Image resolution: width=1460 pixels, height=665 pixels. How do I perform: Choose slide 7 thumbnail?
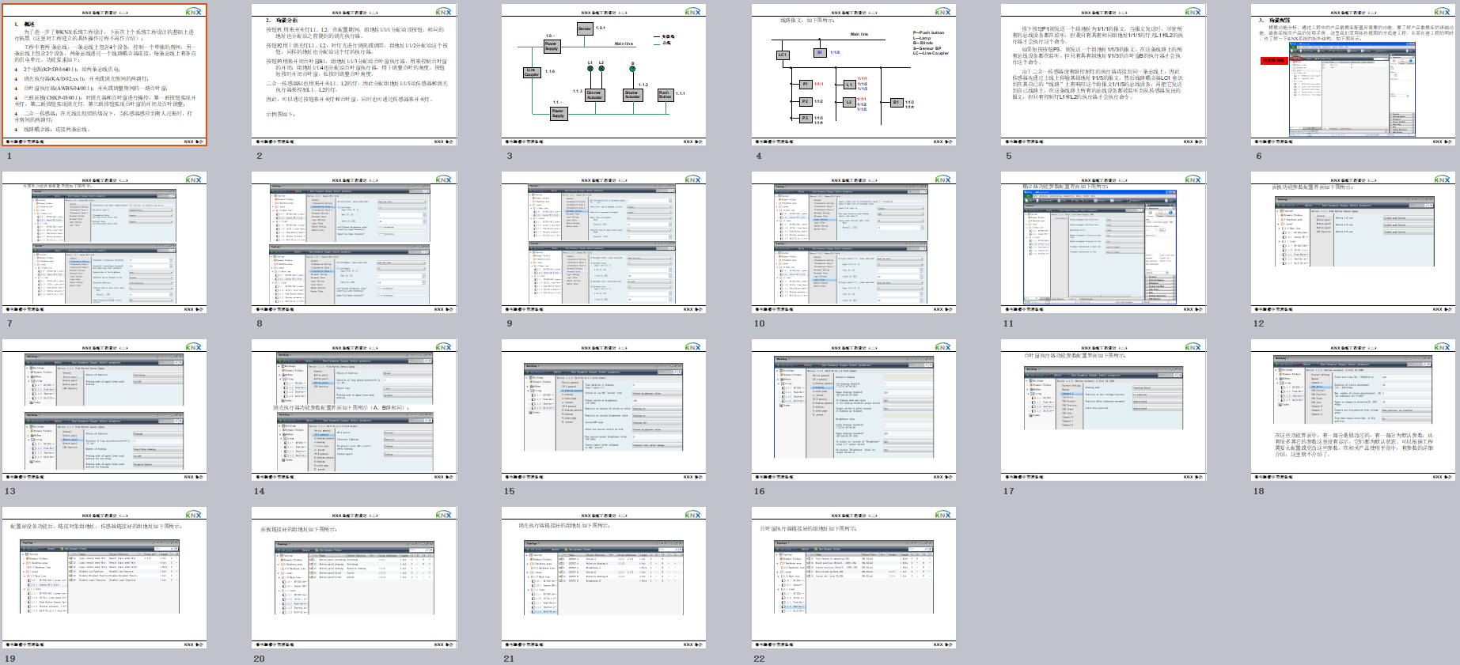click(x=104, y=243)
